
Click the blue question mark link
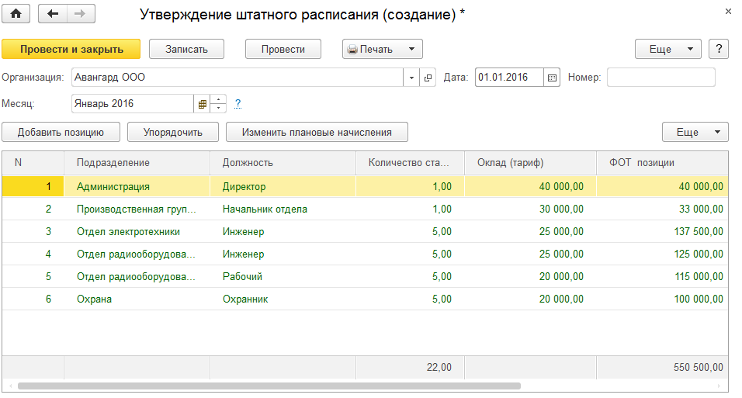[238, 103]
